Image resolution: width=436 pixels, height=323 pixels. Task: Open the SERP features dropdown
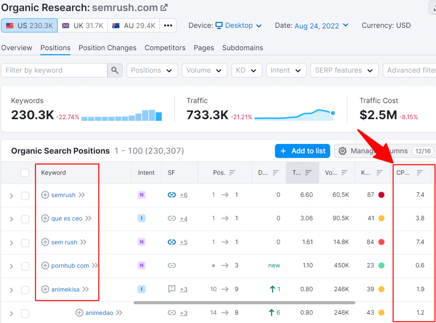[344, 70]
